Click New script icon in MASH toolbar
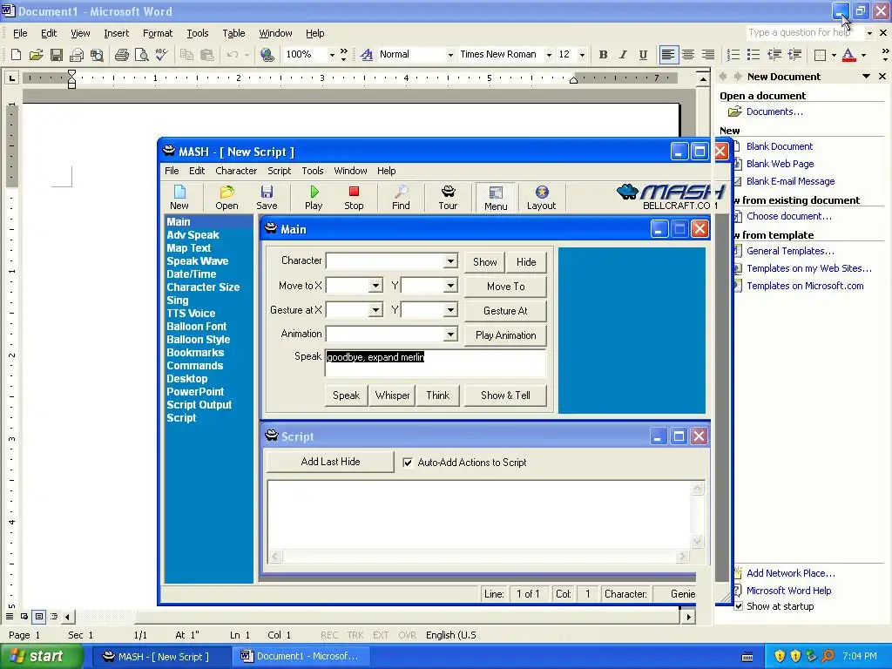The height and width of the screenshot is (669, 892). 179,198
